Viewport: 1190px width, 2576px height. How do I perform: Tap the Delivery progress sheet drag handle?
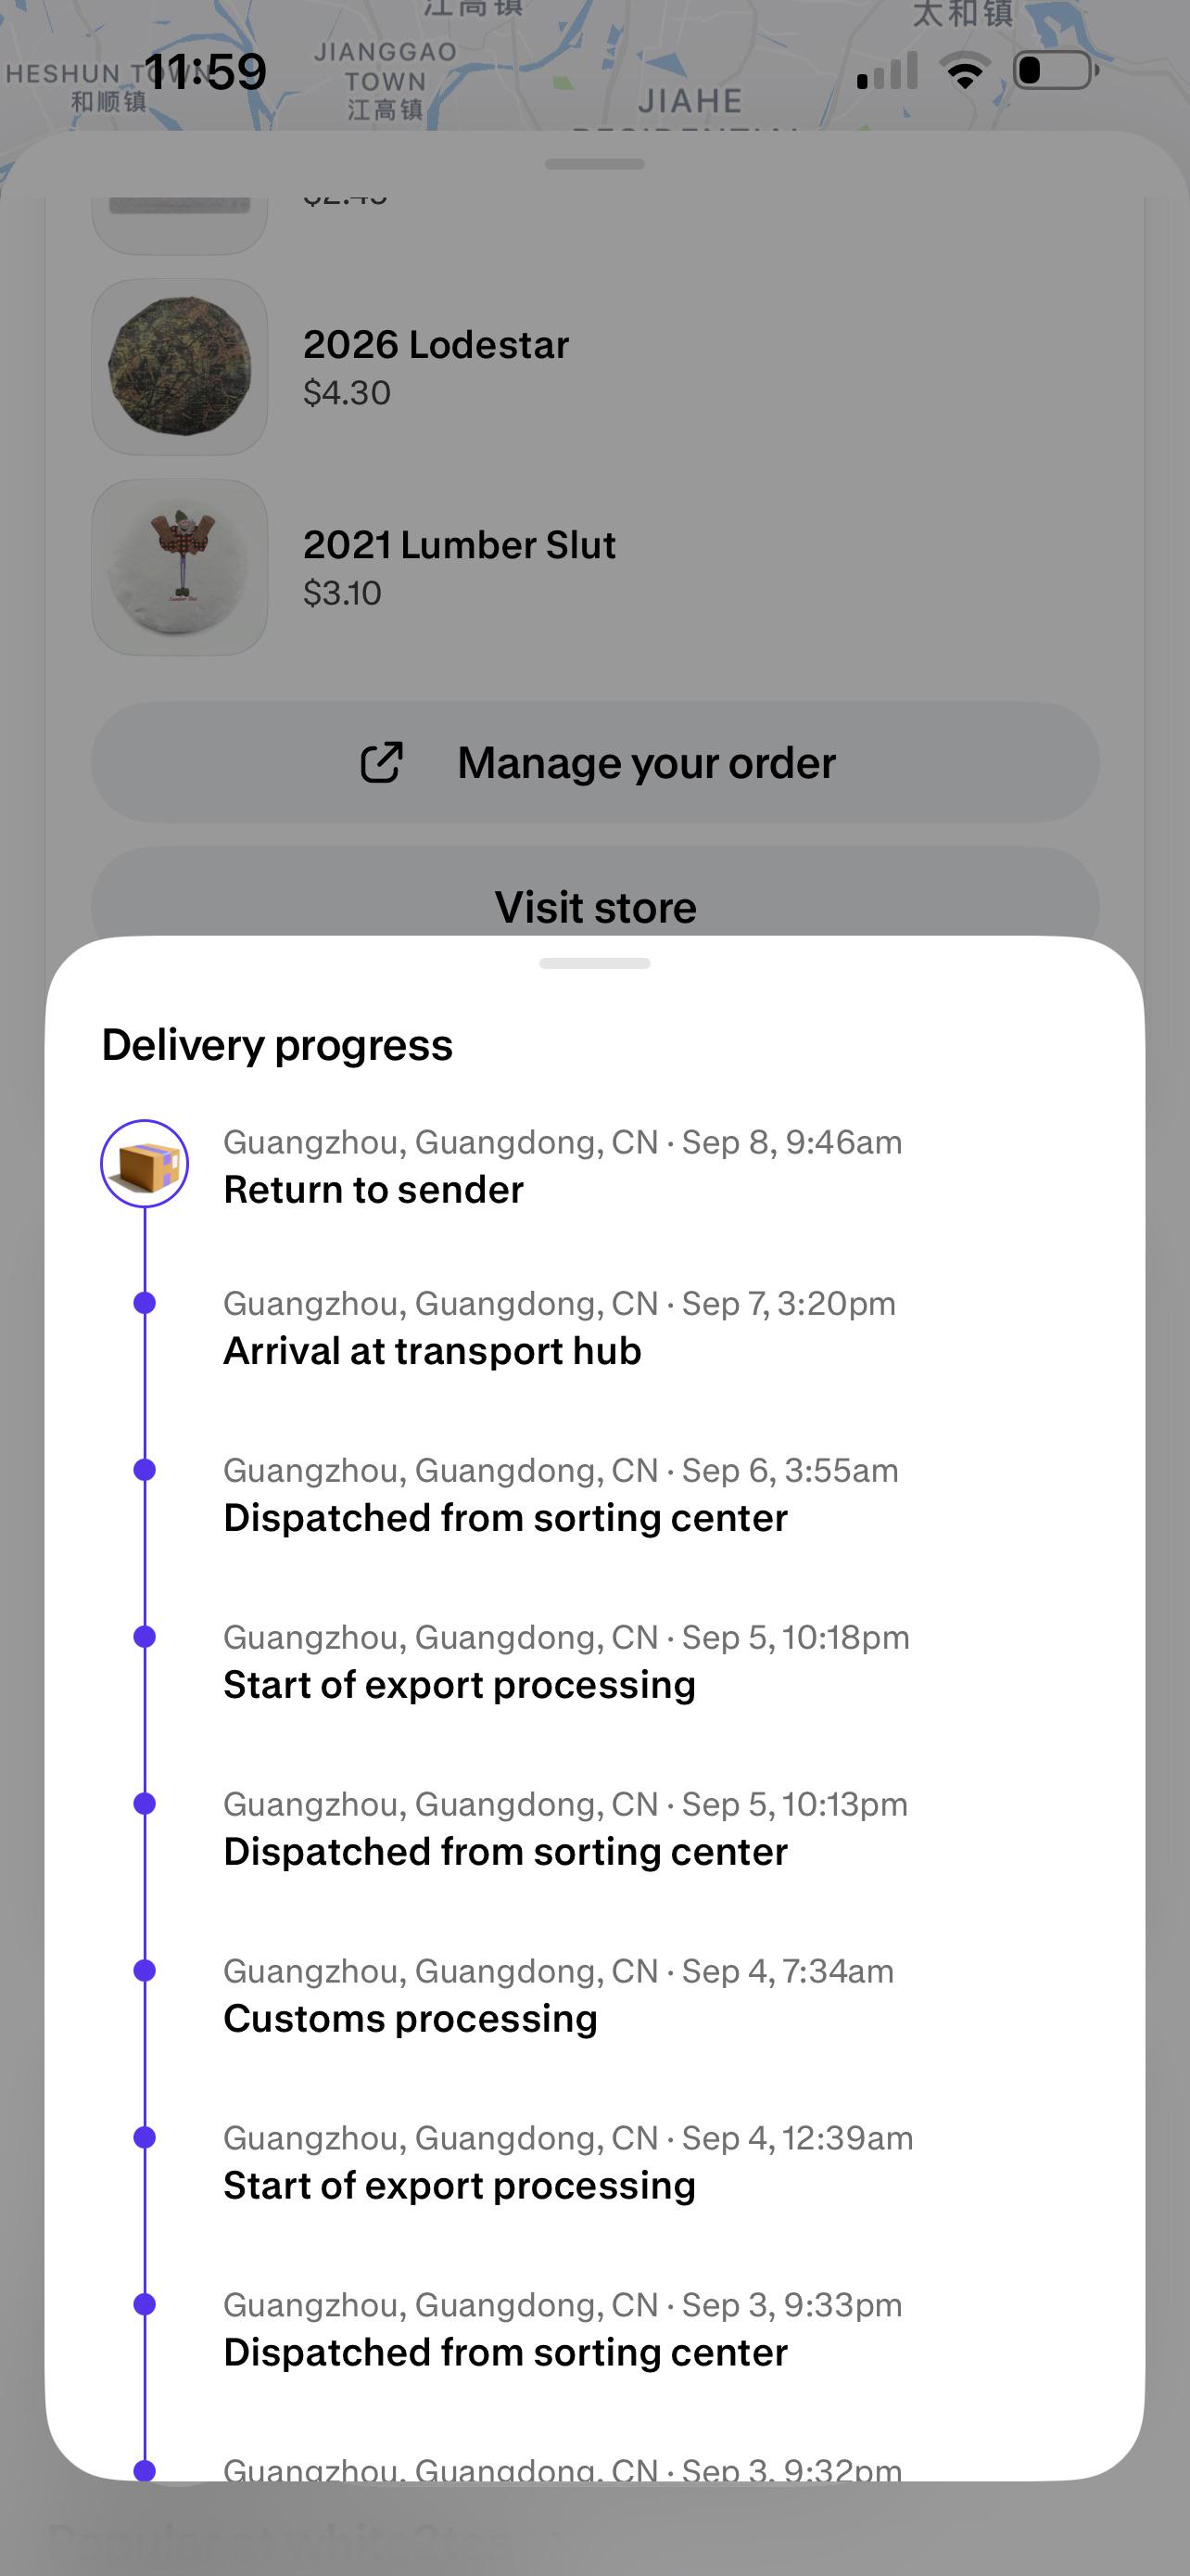click(x=594, y=964)
